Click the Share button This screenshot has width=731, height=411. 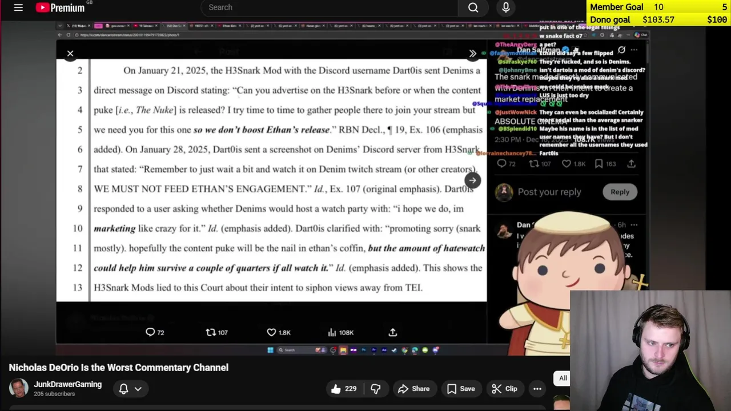[413, 389]
